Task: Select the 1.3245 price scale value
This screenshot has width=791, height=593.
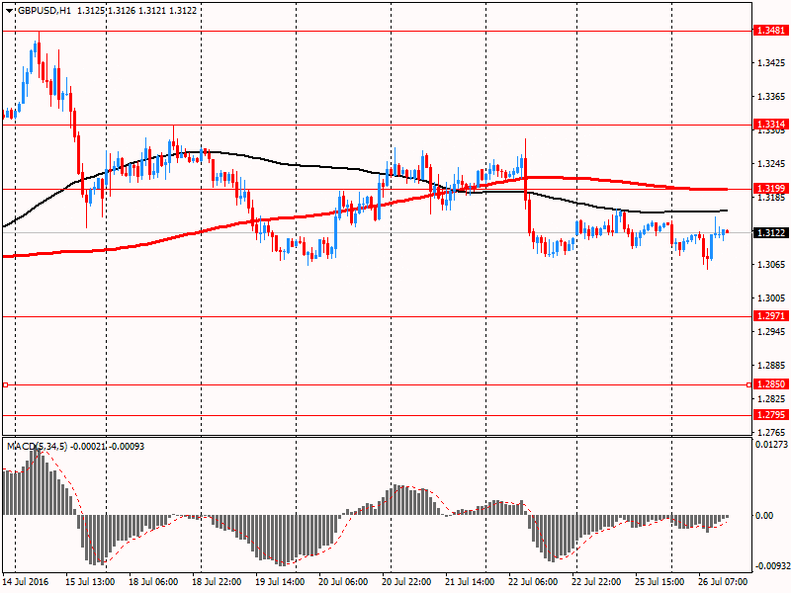Action: coord(771,164)
